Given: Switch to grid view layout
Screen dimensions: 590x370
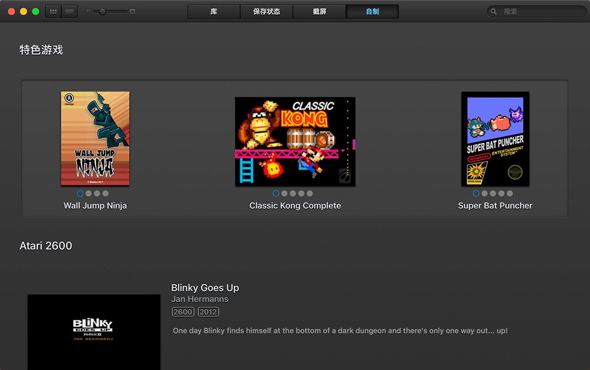Looking at the screenshot, I should point(54,12).
